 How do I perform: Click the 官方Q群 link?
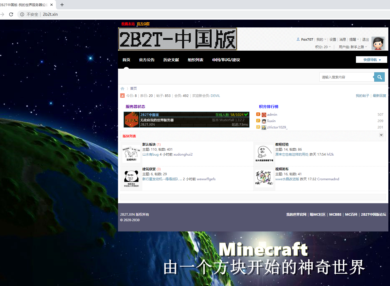coord(143,24)
